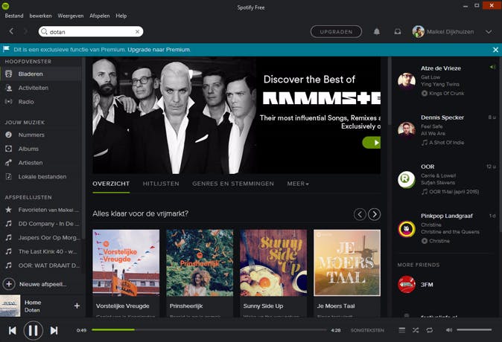Clear the search field with the X
This screenshot has height=342, width=502.
(x=137, y=32)
